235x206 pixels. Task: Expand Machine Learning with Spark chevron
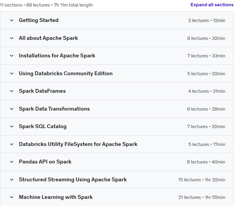pos(12,197)
